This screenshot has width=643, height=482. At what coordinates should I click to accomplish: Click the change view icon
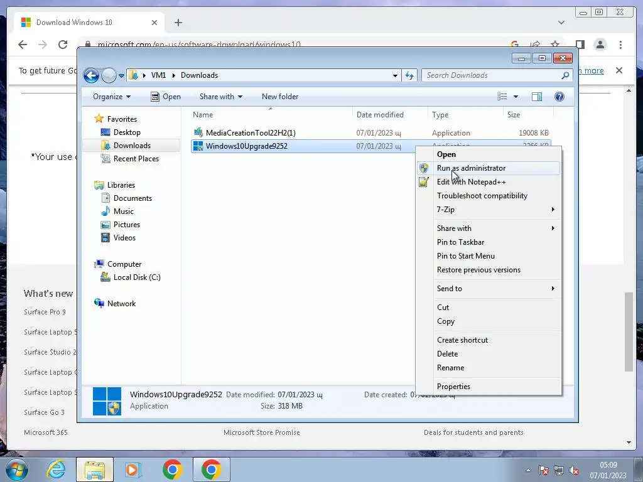502,97
